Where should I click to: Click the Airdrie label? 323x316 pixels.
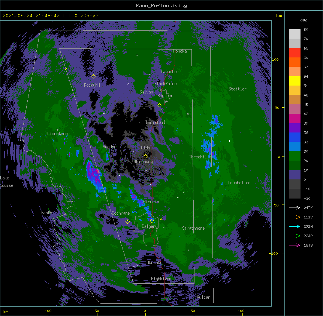pyautogui.click(x=151, y=202)
